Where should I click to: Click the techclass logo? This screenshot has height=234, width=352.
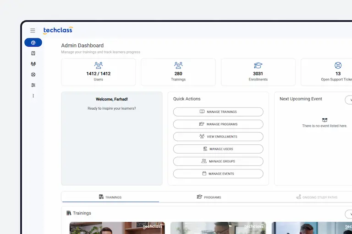pyautogui.click(x=58, y=30)
